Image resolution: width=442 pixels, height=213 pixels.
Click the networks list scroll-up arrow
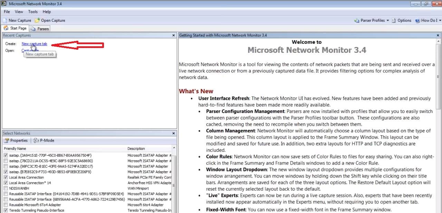click(x=174, y=148)
